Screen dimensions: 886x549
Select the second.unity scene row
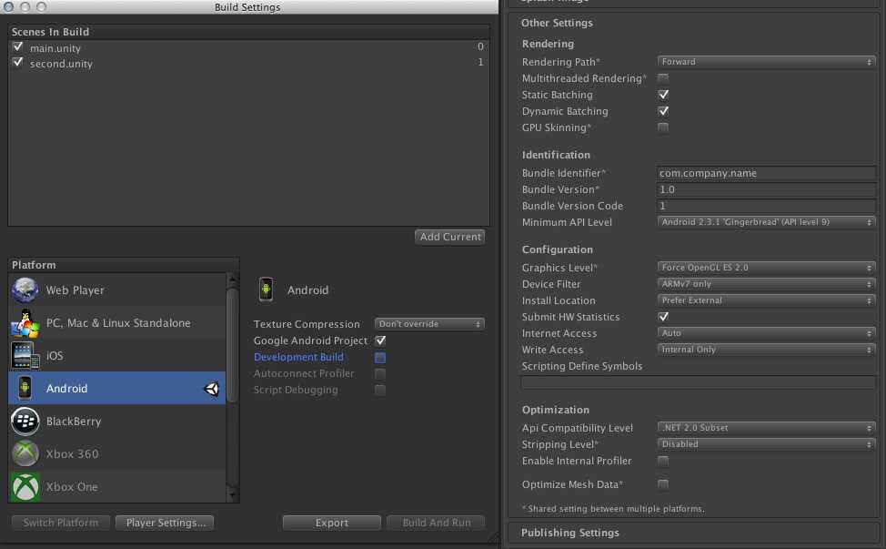point(248,63)
